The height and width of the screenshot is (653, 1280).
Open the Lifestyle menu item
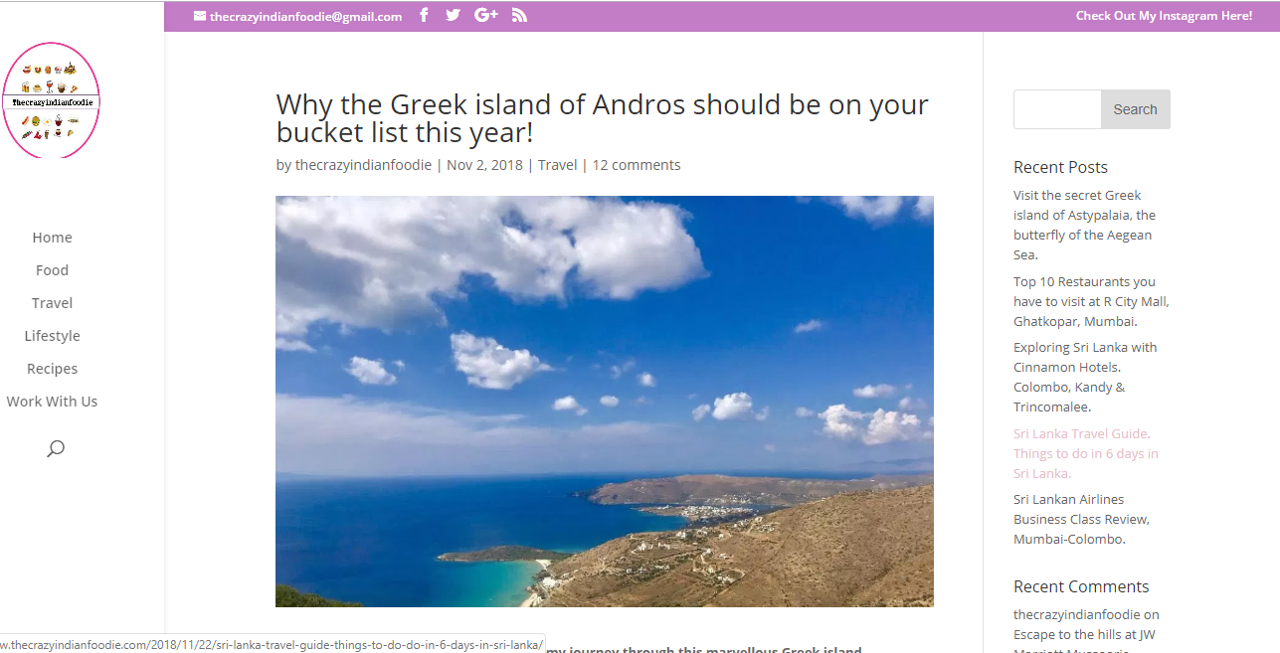point(52,336)
